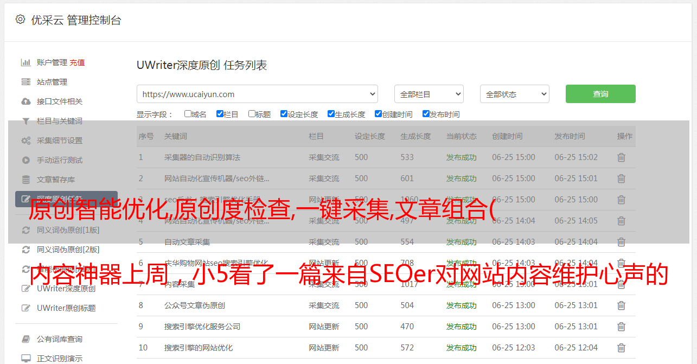Click the trash icon in row 2

point(621,178)
